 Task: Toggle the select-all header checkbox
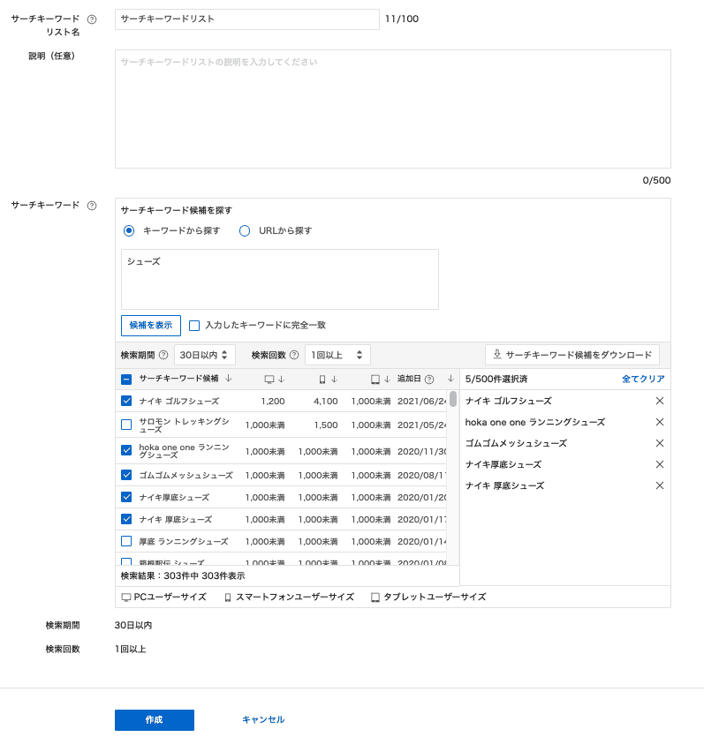click(x=126, y=380)
